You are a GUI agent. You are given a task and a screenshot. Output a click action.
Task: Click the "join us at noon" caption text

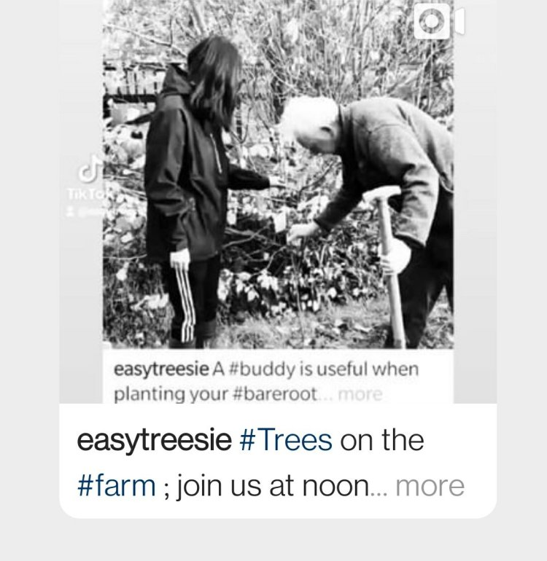click(271, 485)
